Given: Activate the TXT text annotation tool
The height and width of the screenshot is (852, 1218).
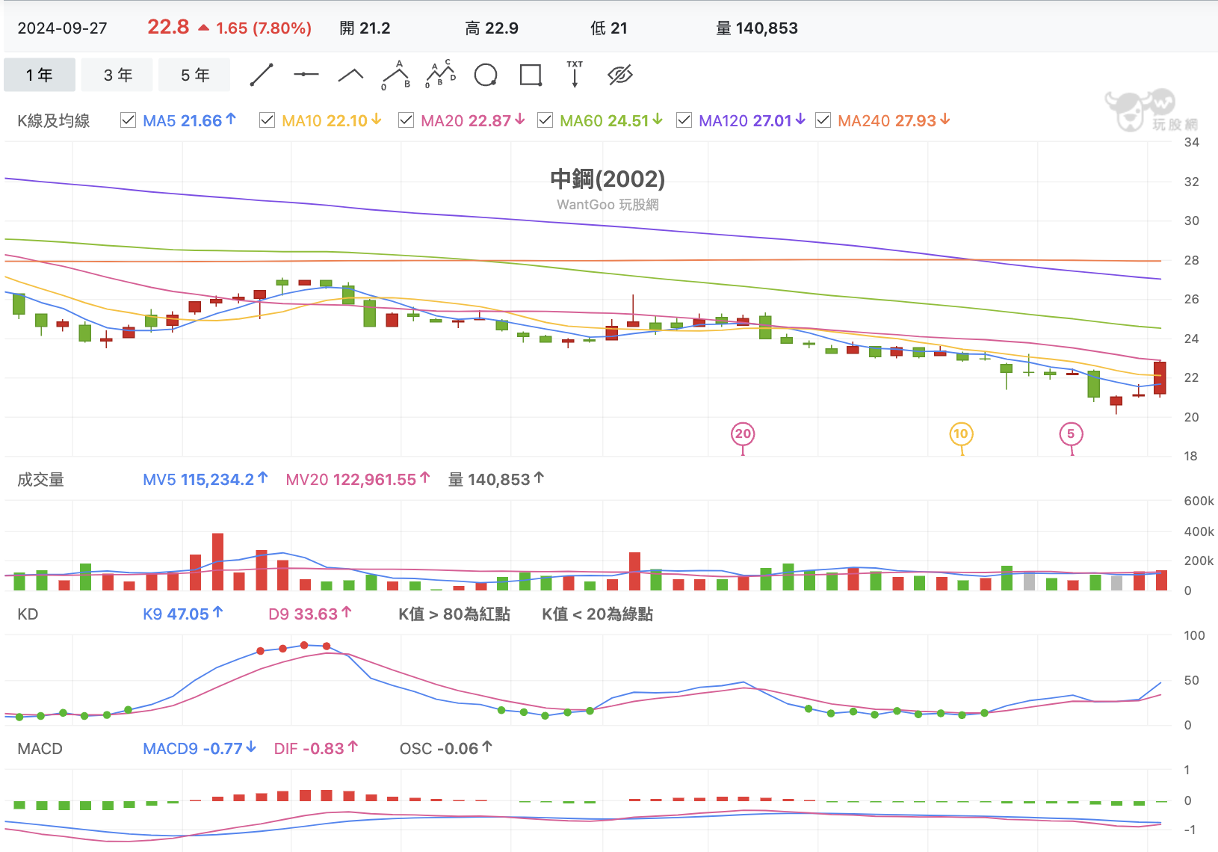Looking at the screenshot, I should pos(575,75).
